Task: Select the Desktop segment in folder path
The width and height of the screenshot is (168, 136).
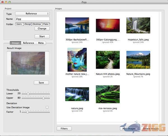Action: point(37,24)
